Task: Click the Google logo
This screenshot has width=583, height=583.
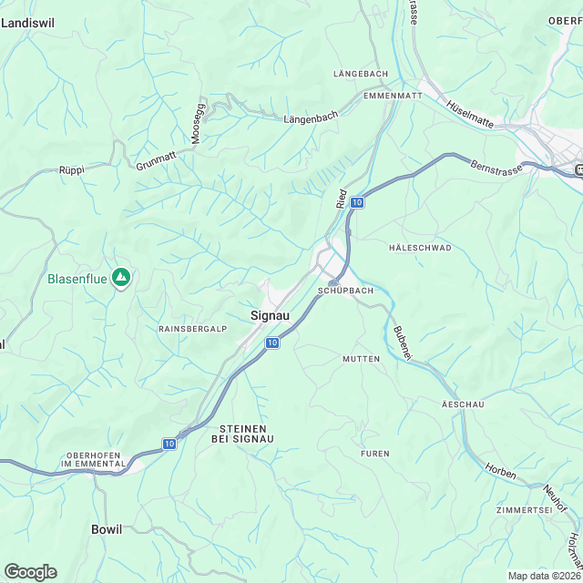Action: coord(31,572)
